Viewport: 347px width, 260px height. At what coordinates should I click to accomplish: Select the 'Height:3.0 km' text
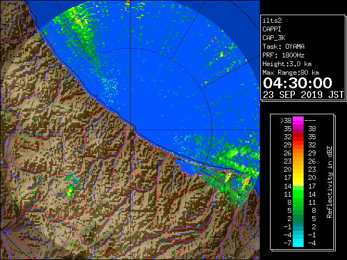(x=287, y=64)
